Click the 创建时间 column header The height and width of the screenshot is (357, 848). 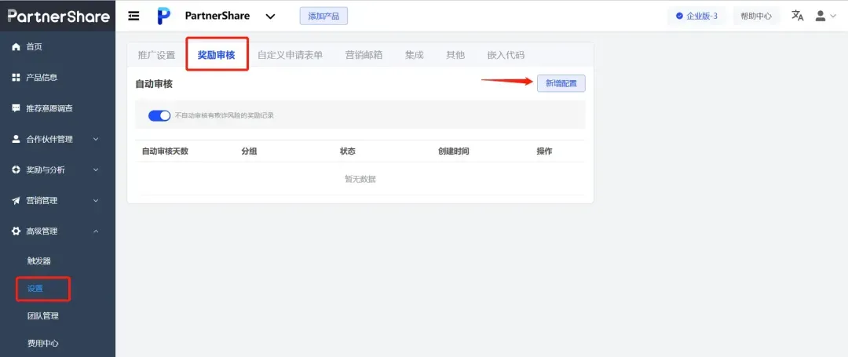[x=453, y=151]
